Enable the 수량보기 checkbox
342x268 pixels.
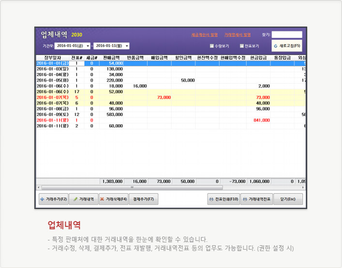pyautogui.click(x=211, y=46)
